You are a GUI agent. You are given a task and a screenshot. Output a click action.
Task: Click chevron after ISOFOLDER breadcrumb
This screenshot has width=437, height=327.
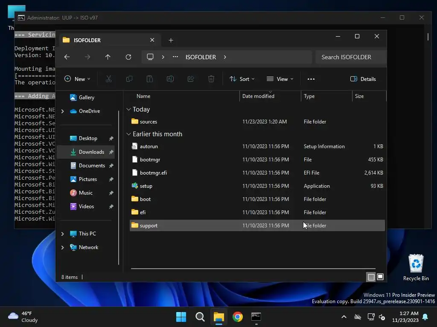[x=225, y=57]
